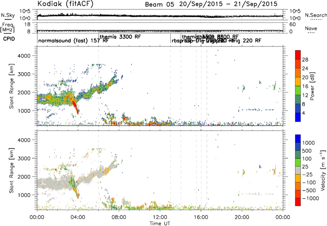Click the 'Slant Range [km]' label of velocity panel
This screenshot has width=327, height=226.
point(11,170)
